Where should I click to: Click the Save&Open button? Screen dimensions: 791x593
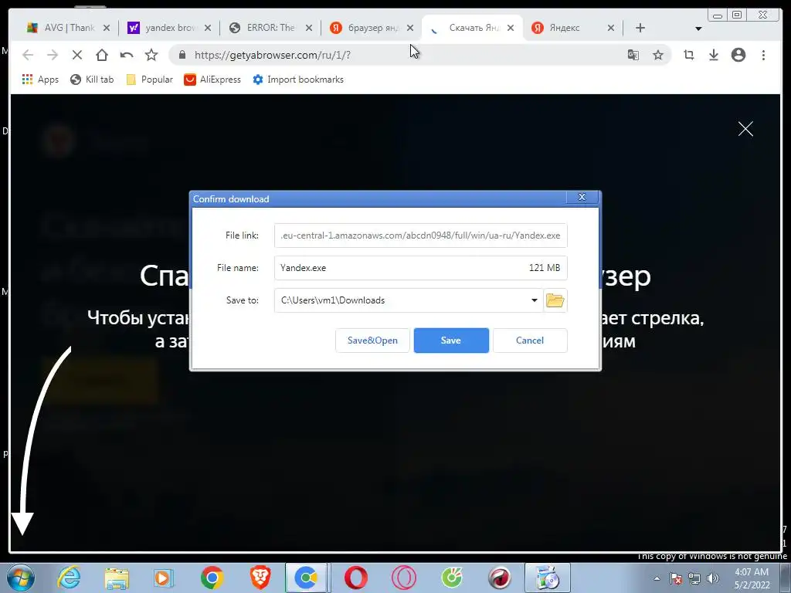[x=372, y=341]
